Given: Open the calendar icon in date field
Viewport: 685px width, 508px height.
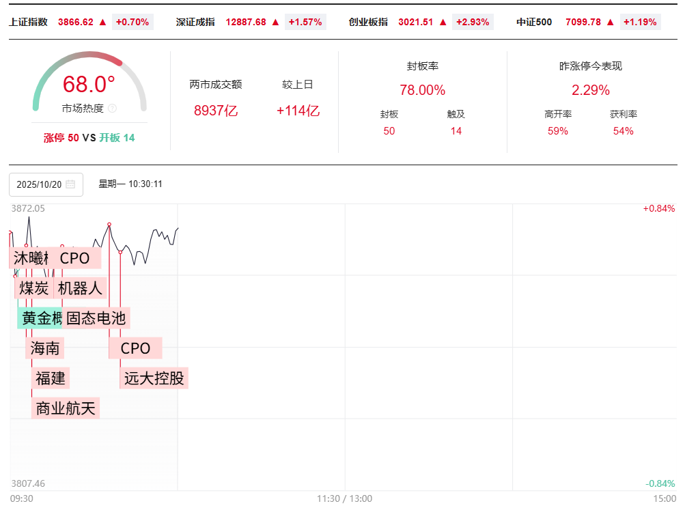Looking at the screenshot, I should point(70,184).
